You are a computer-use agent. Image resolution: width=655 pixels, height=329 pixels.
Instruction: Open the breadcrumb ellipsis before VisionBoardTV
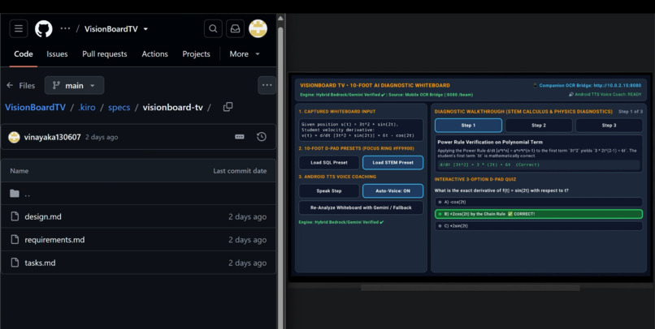(x=65, y=28)
